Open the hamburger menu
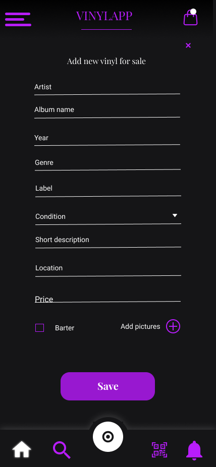 tap(18, 19)
